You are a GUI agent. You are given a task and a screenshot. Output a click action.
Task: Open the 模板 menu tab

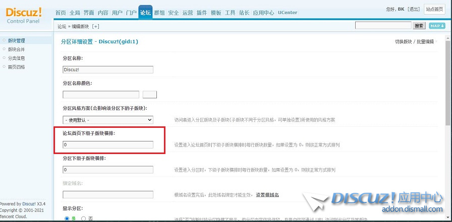coord(216,13)
